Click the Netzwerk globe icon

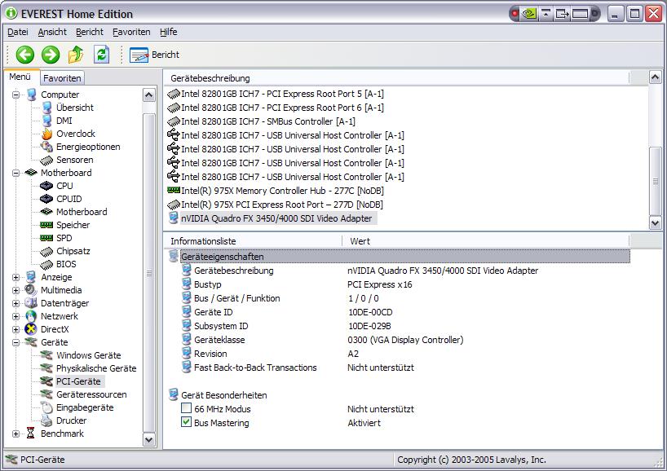[31, 316]
